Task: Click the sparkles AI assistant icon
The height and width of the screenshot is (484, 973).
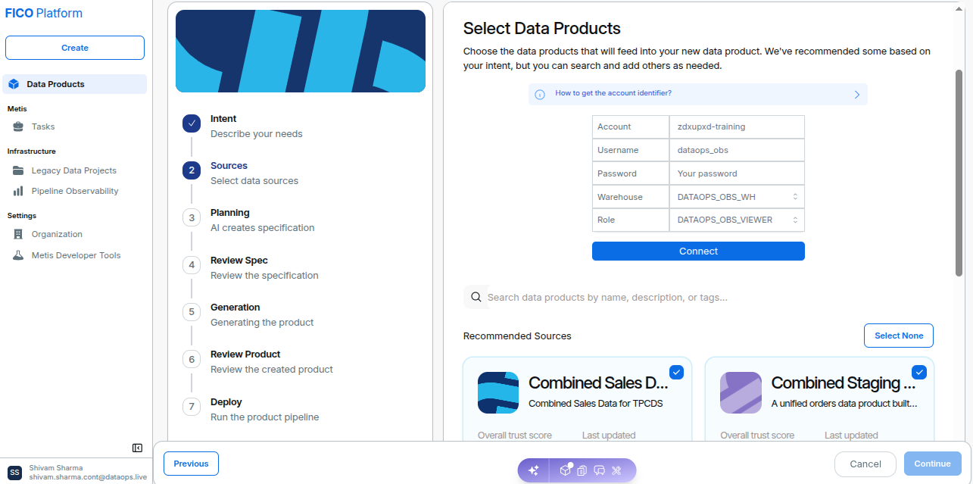Action: click(x=533, y=470)
